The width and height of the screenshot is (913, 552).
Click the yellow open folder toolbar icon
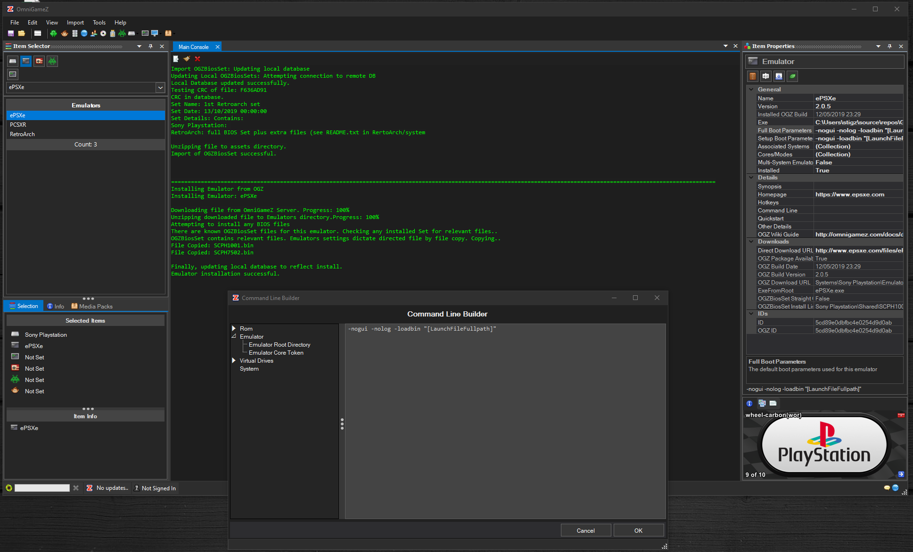[x=22, y=33]
